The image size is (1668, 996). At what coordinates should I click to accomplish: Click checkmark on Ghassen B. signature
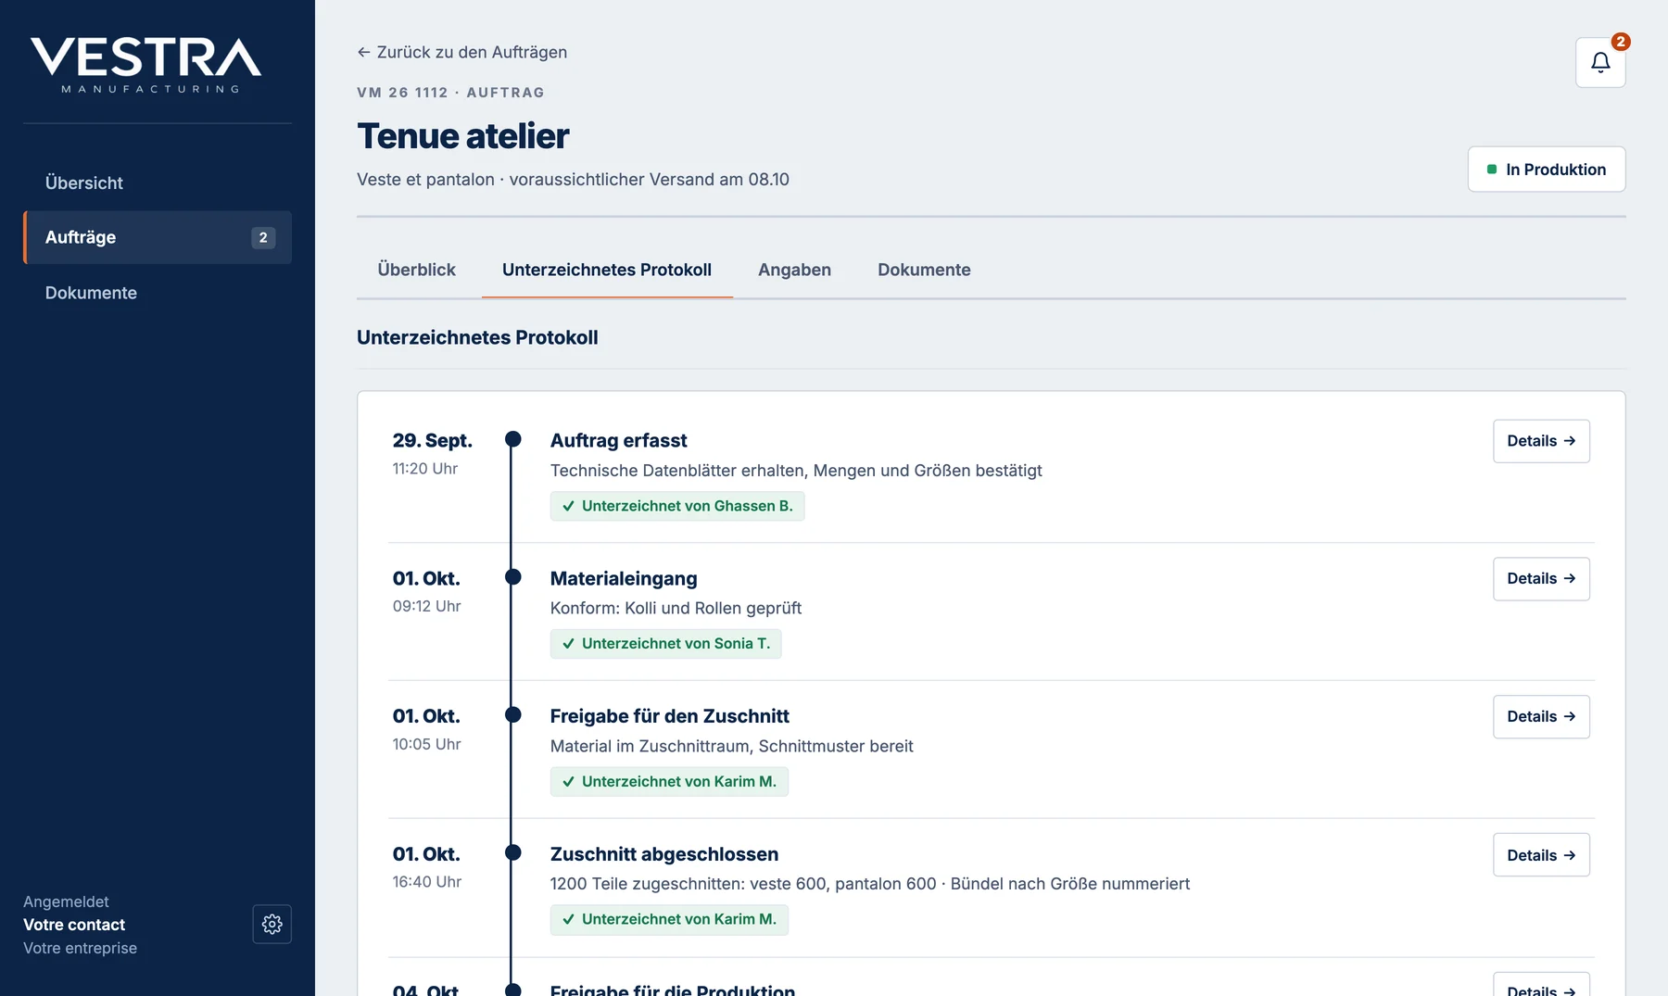tap(568, 506)
